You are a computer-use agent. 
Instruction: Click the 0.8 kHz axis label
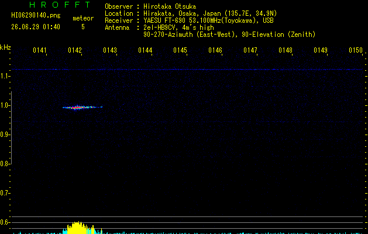point(5,164)
